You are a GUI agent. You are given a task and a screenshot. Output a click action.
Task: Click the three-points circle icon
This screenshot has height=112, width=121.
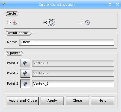[x=51, y=22]
